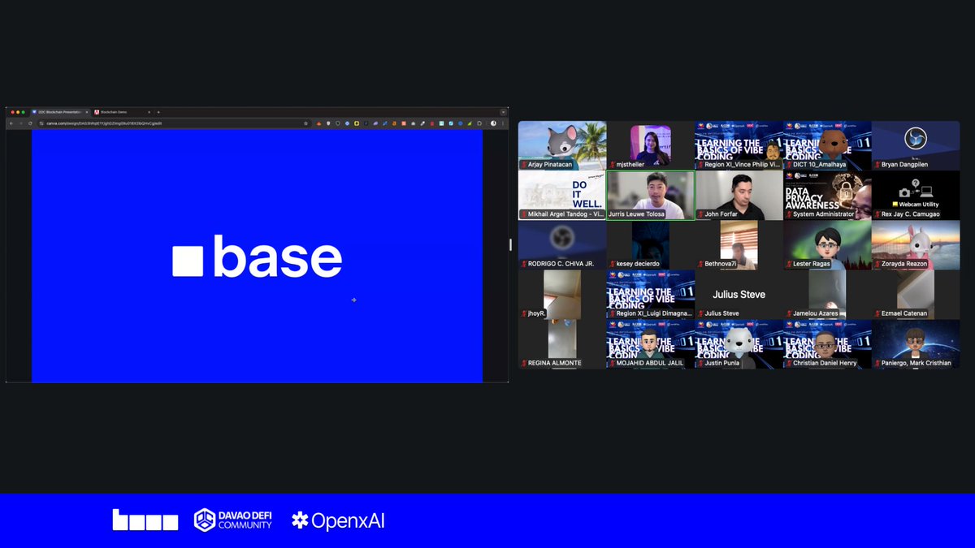This screenshot has height=548, width=975.
Task: Click Bryan Dangpilen's muted mic icon
Action: (x=877, y=165)
